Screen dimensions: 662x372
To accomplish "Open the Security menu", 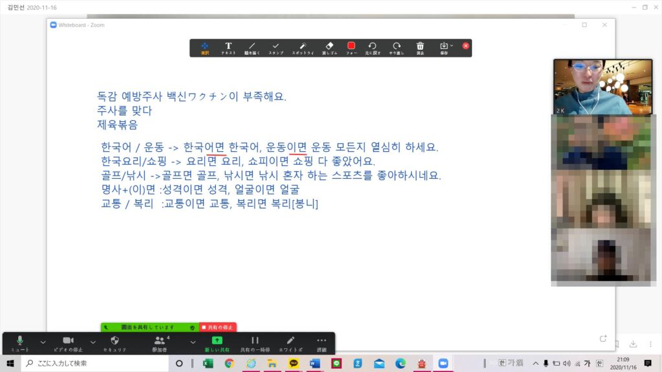I will tap(114, 343).
